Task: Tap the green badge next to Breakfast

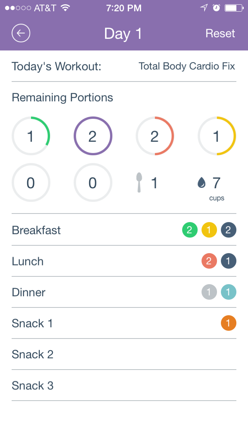Action: [189, 230]
